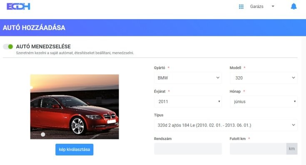Expand the Garázs menu arrow

tap(273, 6)
